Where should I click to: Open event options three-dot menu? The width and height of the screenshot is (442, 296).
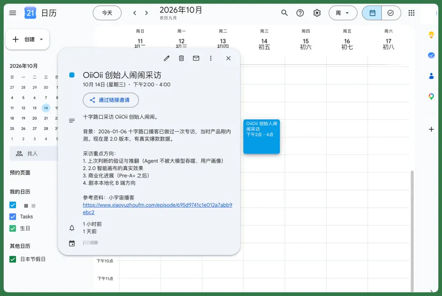[x=211, y=58]
